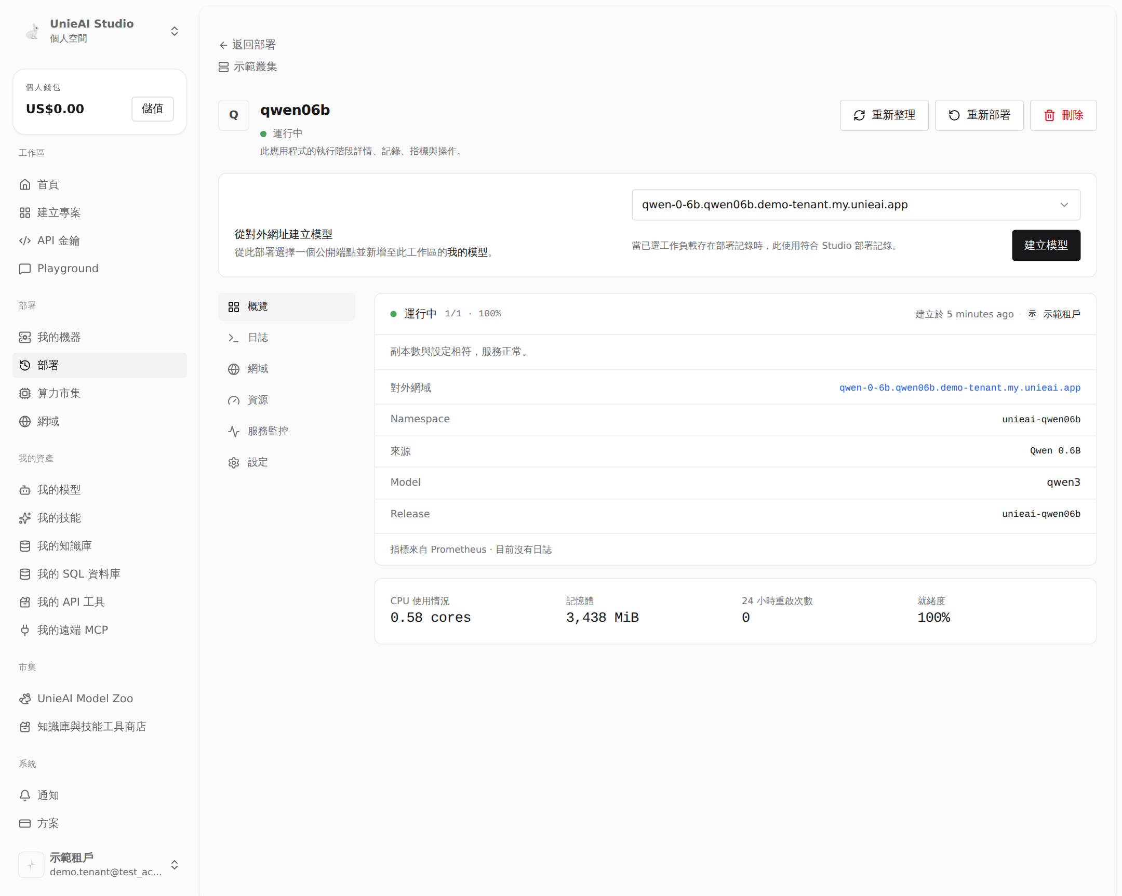Open the 資源 tab
The width and height of the screenshot is (1122, 896).
pos(287,400)
